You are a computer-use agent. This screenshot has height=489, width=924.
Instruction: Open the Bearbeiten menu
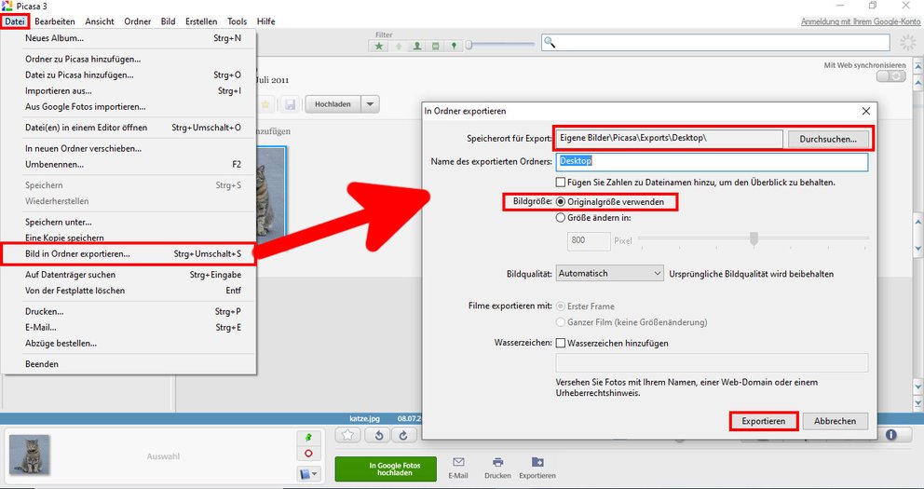click(x=55, y=21)
